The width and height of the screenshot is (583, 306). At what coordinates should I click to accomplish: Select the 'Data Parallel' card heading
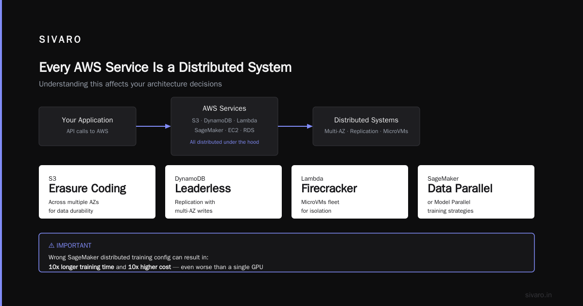click(460, 188)
